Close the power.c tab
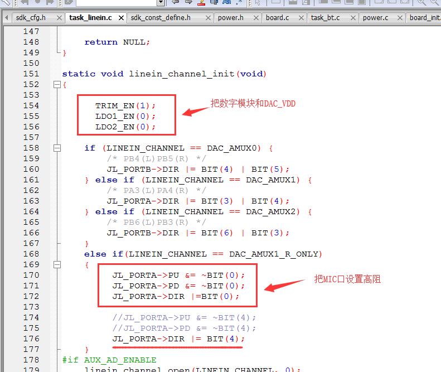The width and height of the screenshot is (441, 372). 400,18
